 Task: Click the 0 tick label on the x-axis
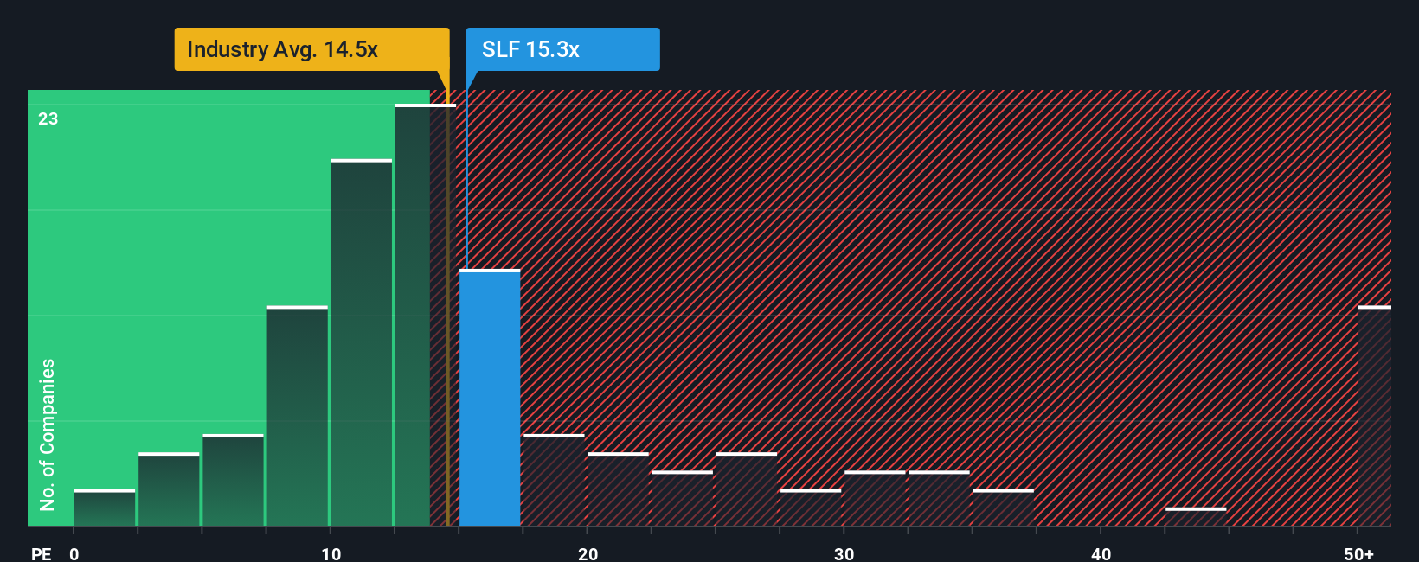tap(74, 553)
